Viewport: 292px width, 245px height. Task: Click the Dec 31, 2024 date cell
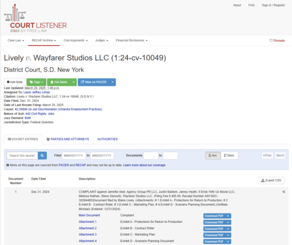[40, 192]
